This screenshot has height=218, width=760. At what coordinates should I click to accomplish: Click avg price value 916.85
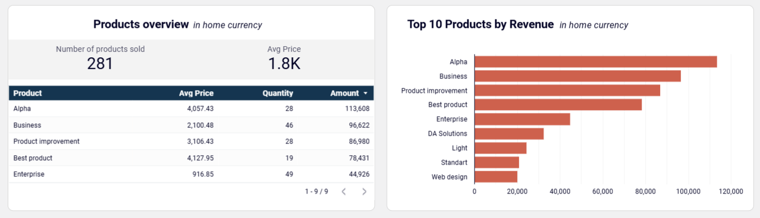pos(203,174)
